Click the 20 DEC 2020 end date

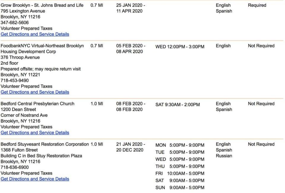click(130, 150)
